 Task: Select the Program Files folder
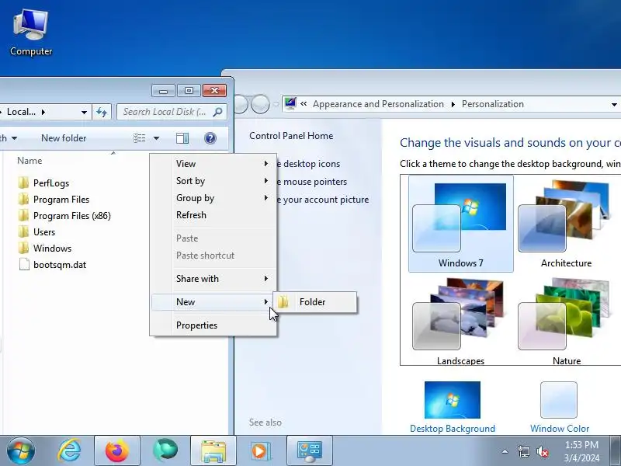pyautogui.click(x=54, y=200)
